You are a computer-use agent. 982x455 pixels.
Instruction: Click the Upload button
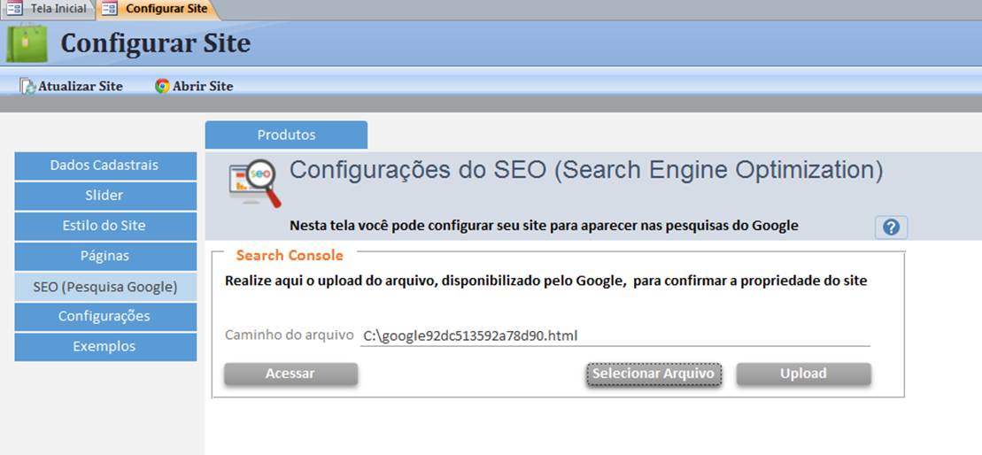pos(803,374)
